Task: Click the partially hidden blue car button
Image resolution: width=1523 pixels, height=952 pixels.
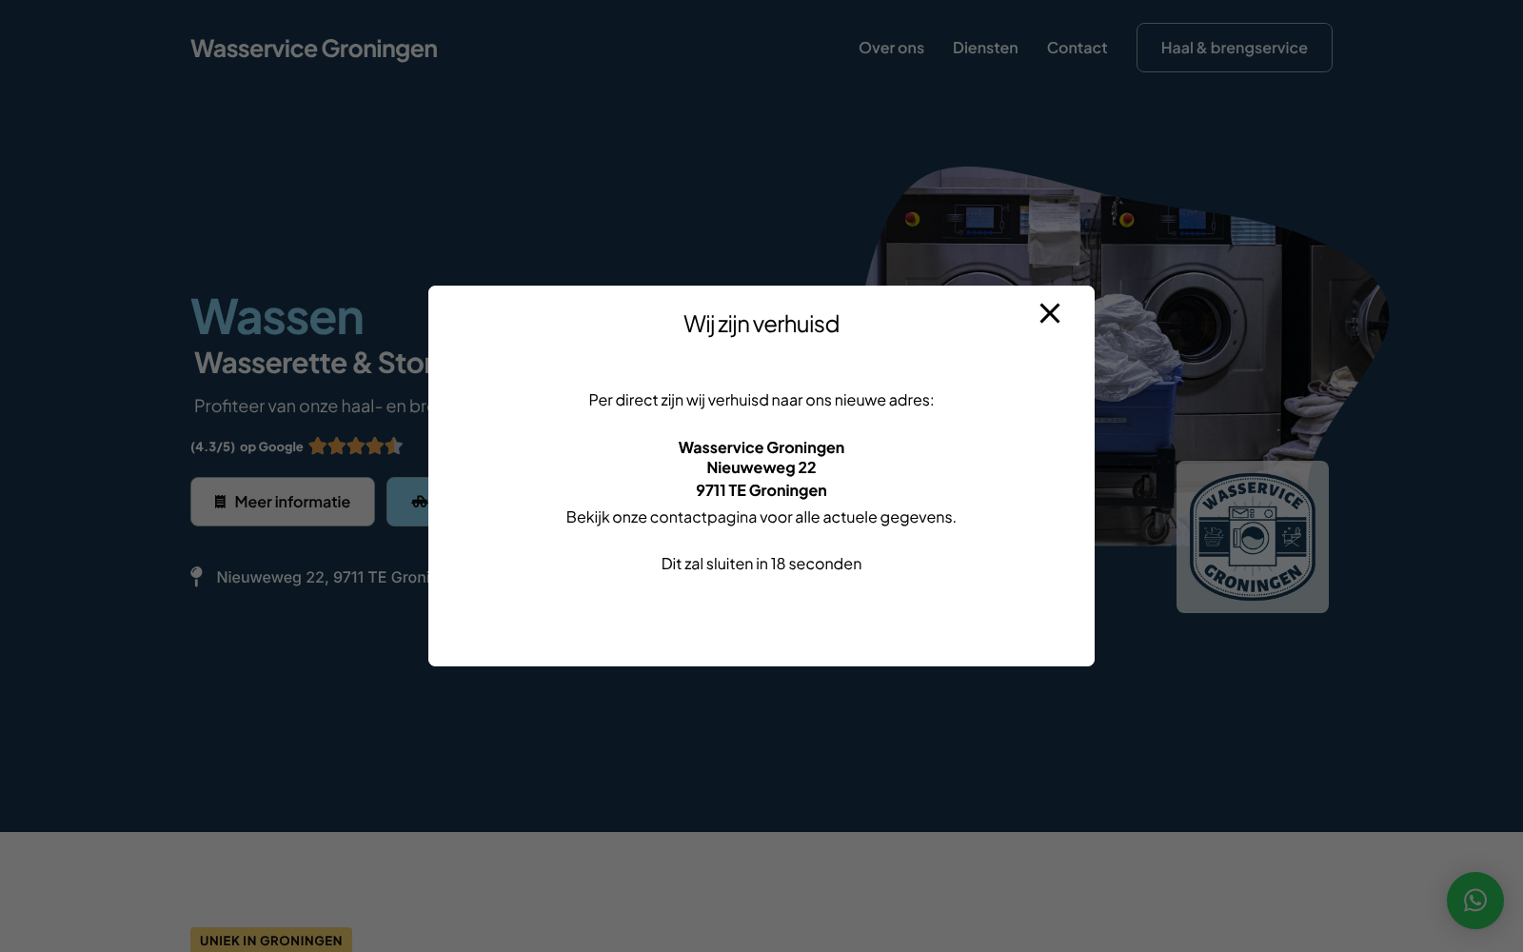Action: click(x=407, y=502)
